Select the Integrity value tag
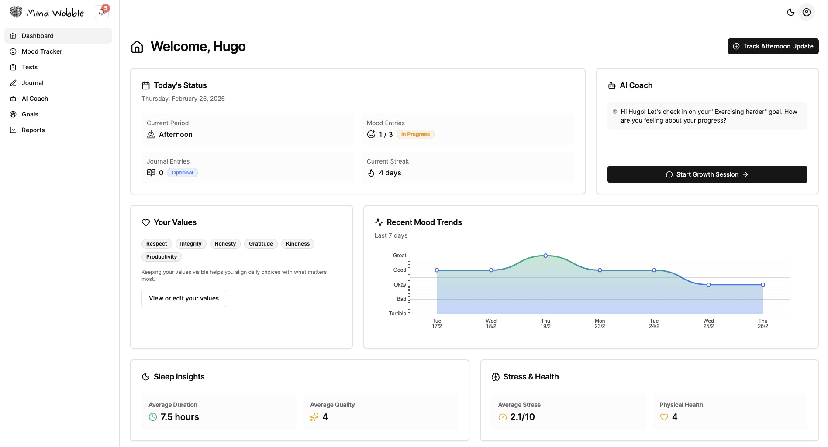The height and width of the screenshot is (447, 828). [x=191, y=244]
